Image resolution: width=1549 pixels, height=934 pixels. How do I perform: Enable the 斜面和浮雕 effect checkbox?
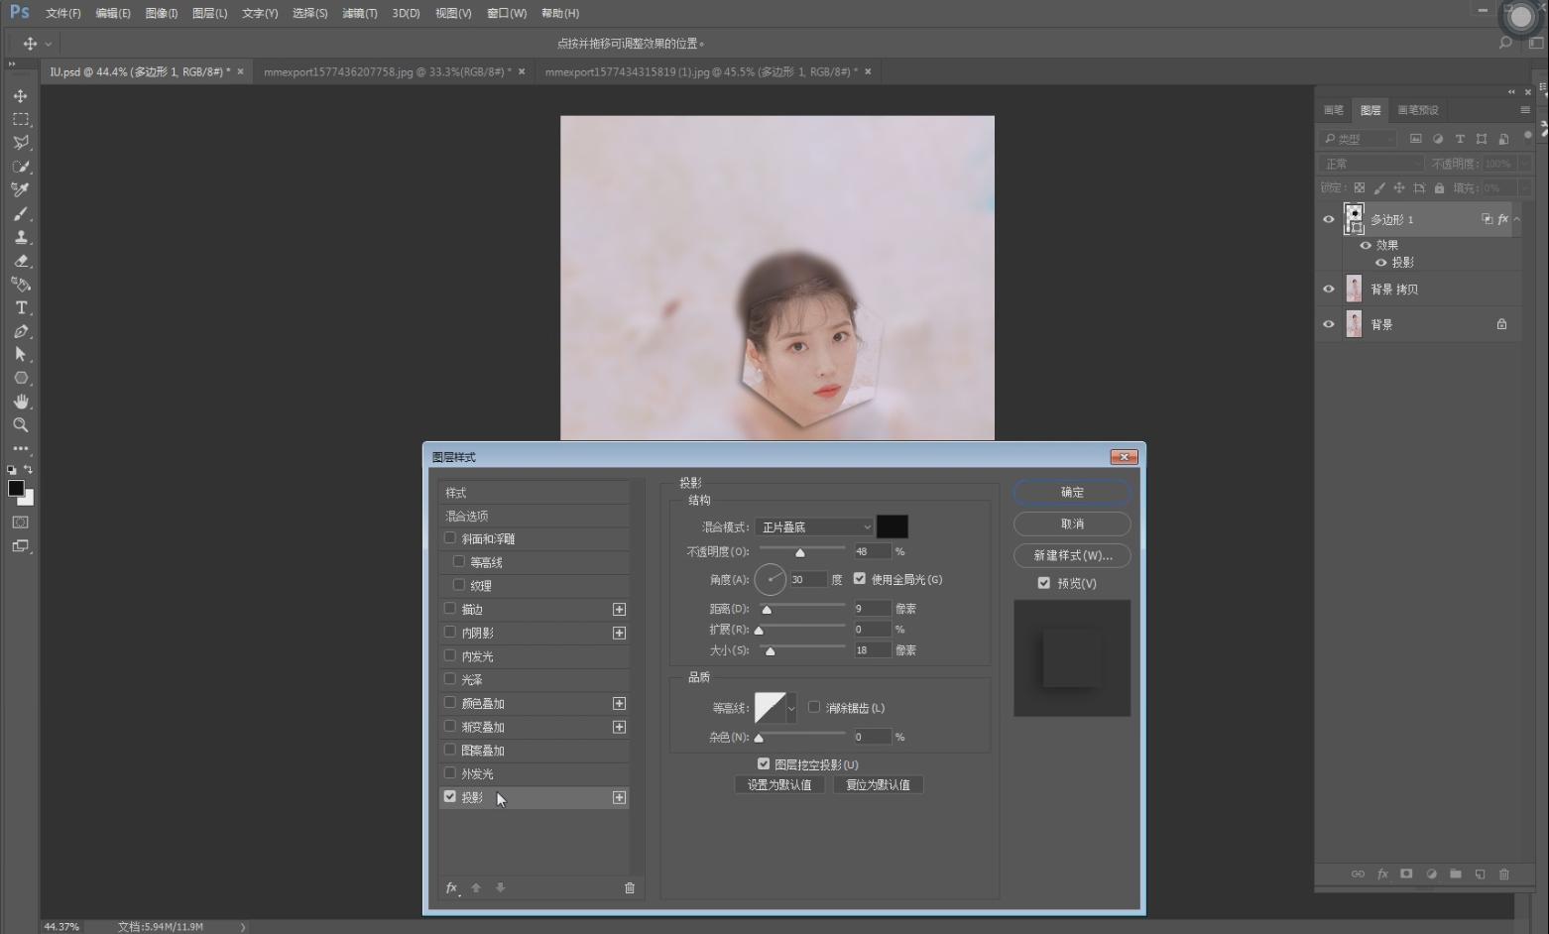[450, 538]
